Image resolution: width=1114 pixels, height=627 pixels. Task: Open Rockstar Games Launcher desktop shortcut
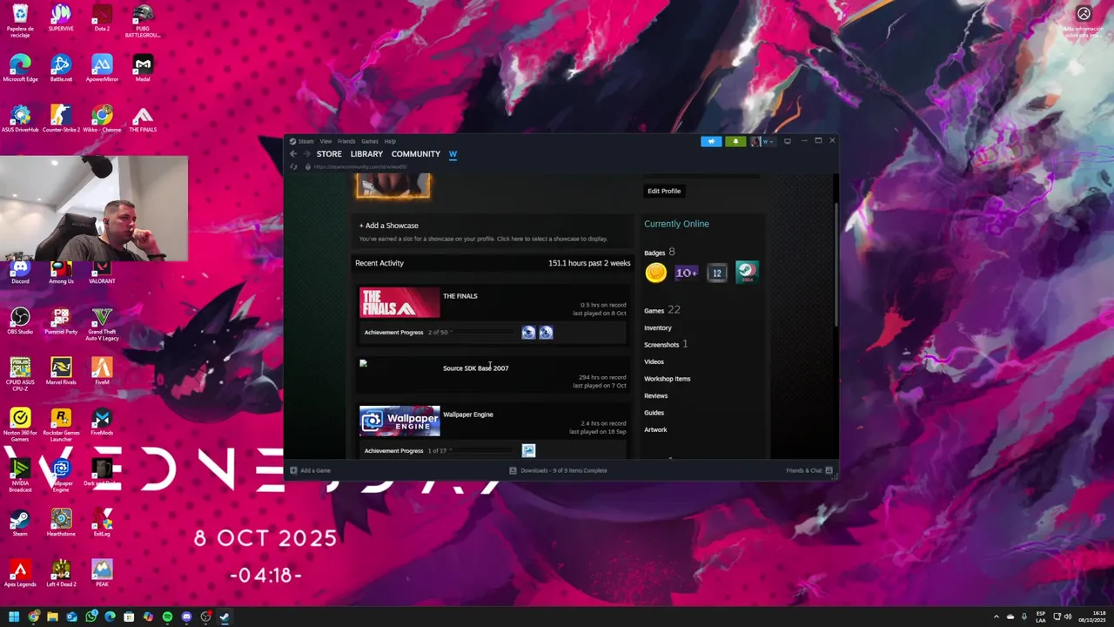point(61,425)
